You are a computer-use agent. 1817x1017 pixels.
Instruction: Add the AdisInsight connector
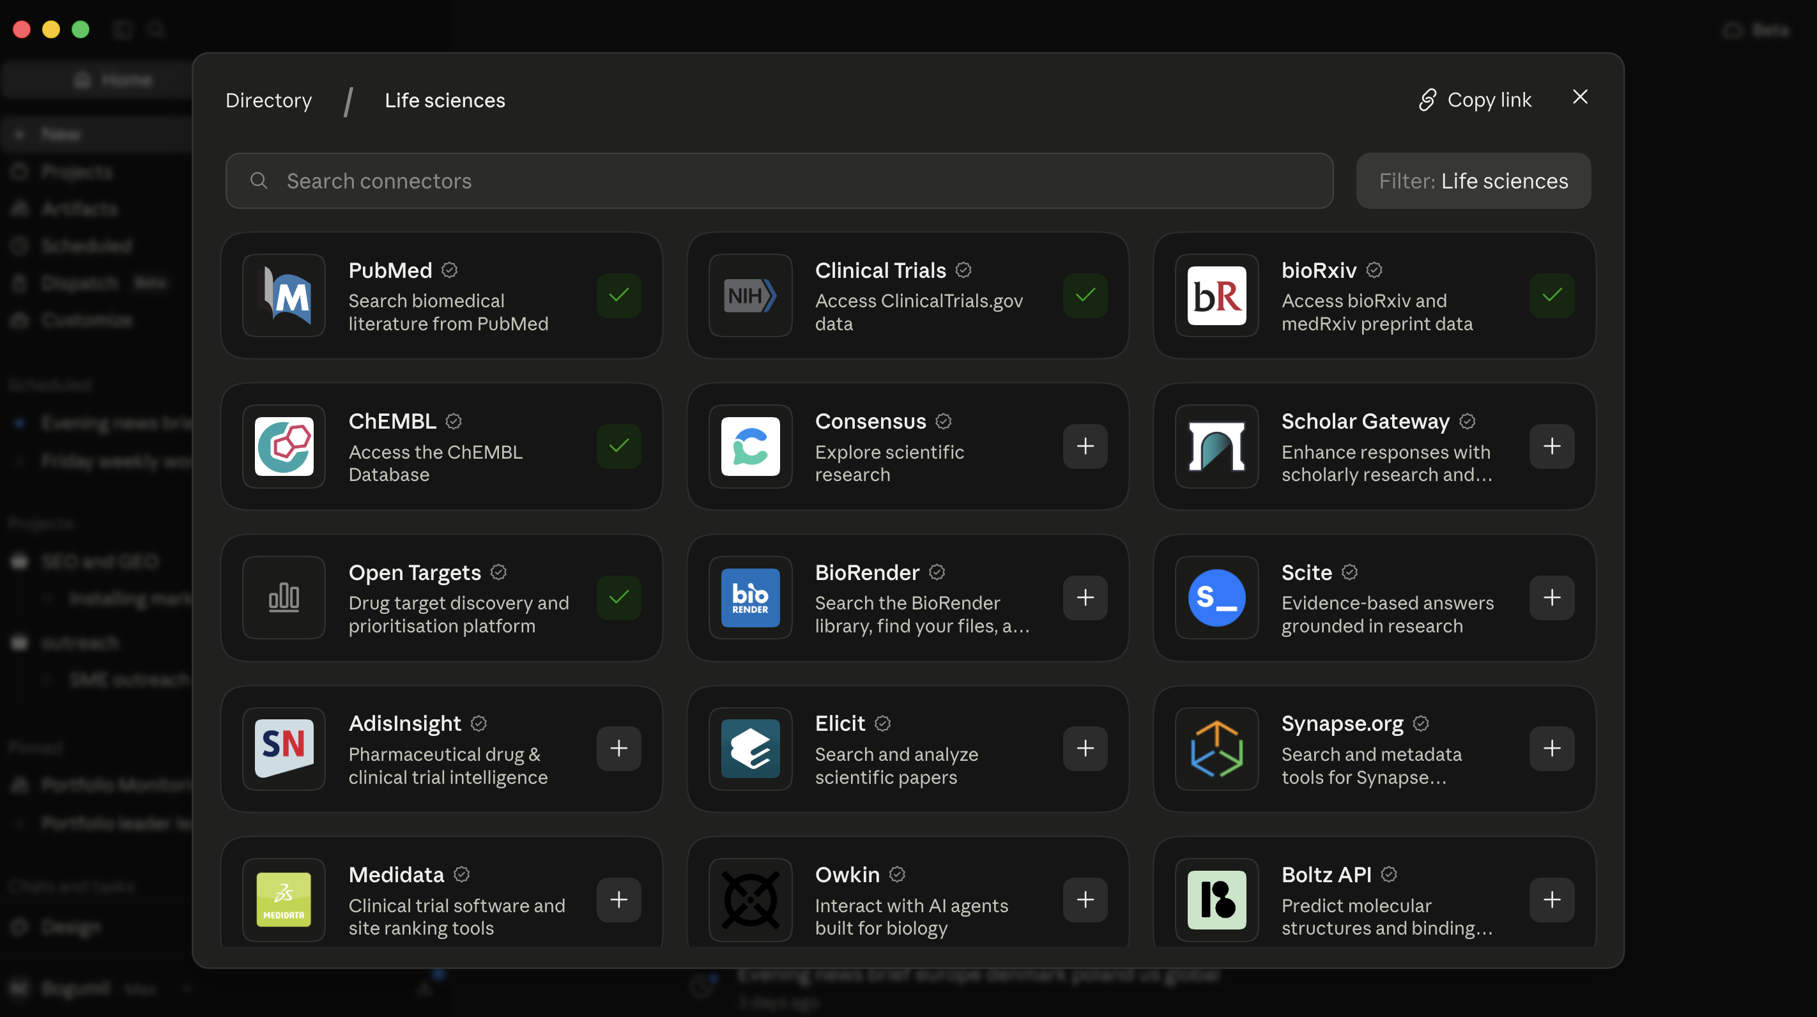coord(618,749)
